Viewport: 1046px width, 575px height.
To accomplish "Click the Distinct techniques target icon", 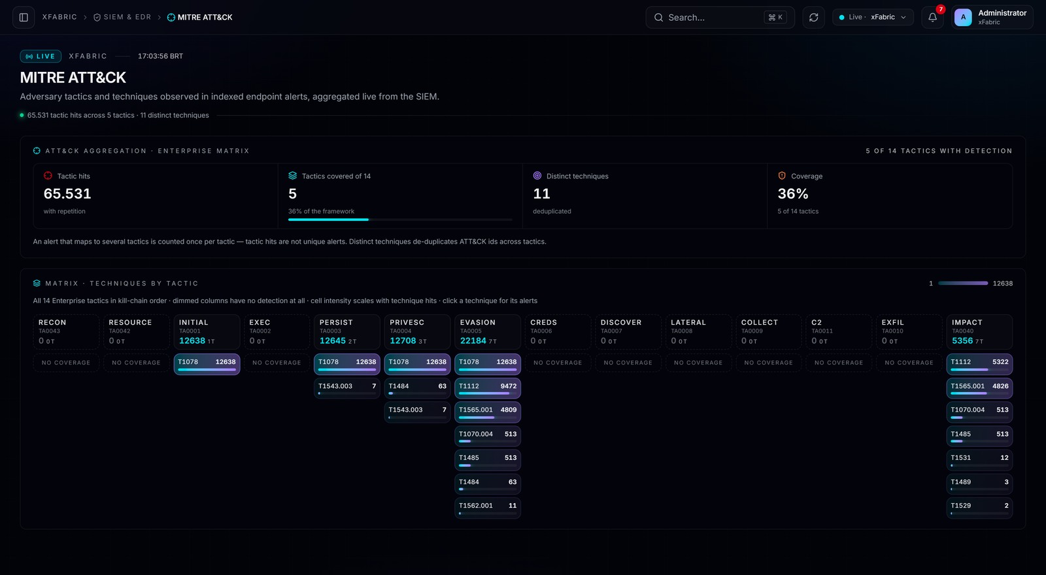I will [x=537, y=176].
